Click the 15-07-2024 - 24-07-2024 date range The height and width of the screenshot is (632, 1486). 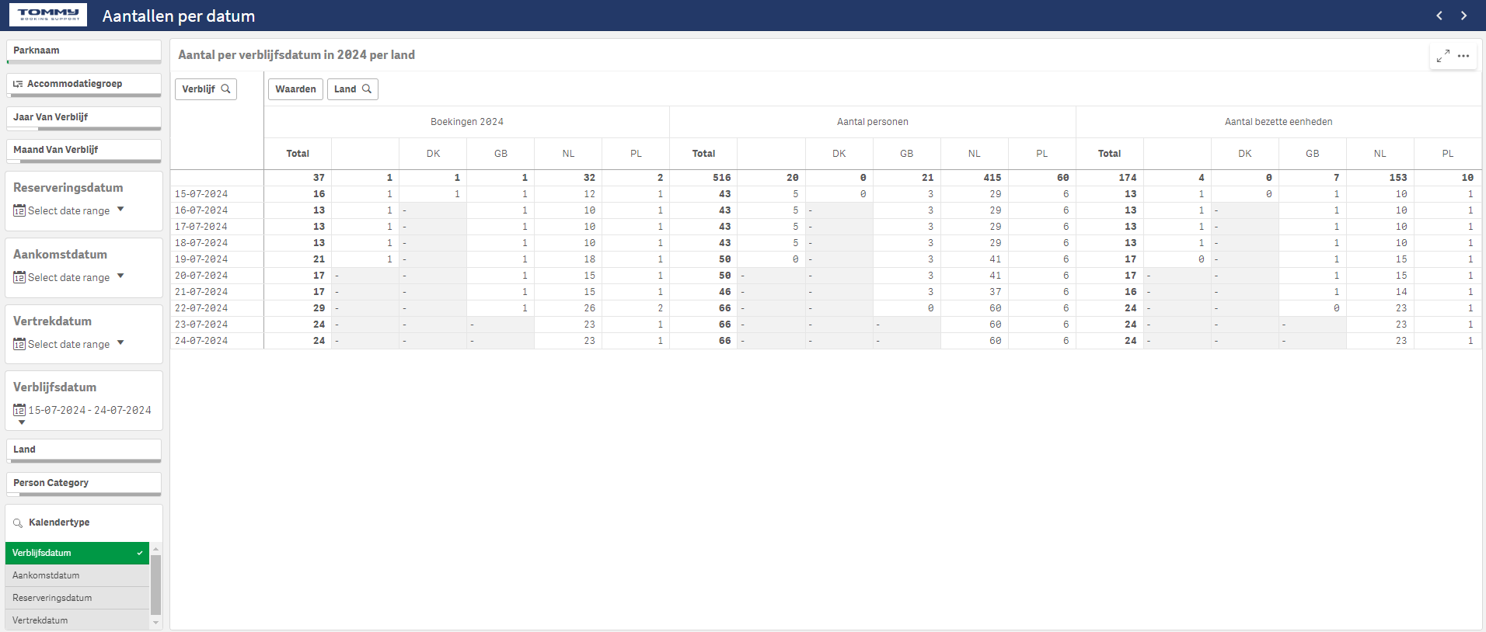coord(90,410)
